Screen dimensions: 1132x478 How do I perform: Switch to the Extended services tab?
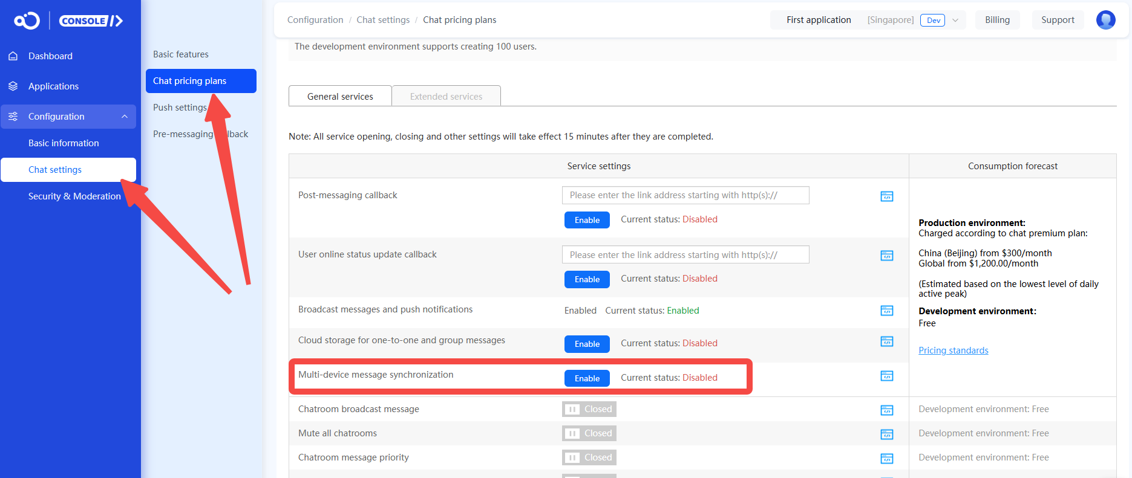pyautogui.click(x=447, y=96)
